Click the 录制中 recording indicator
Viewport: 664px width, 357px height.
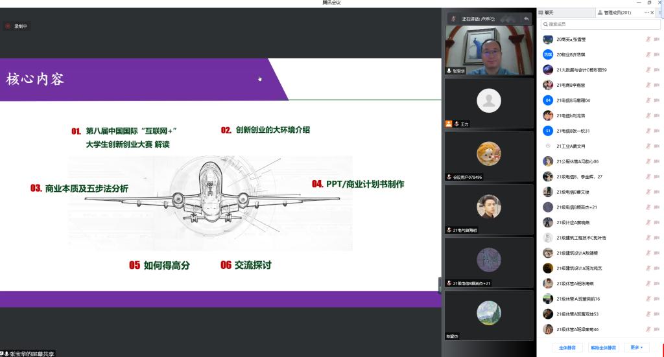coord(17,26)
